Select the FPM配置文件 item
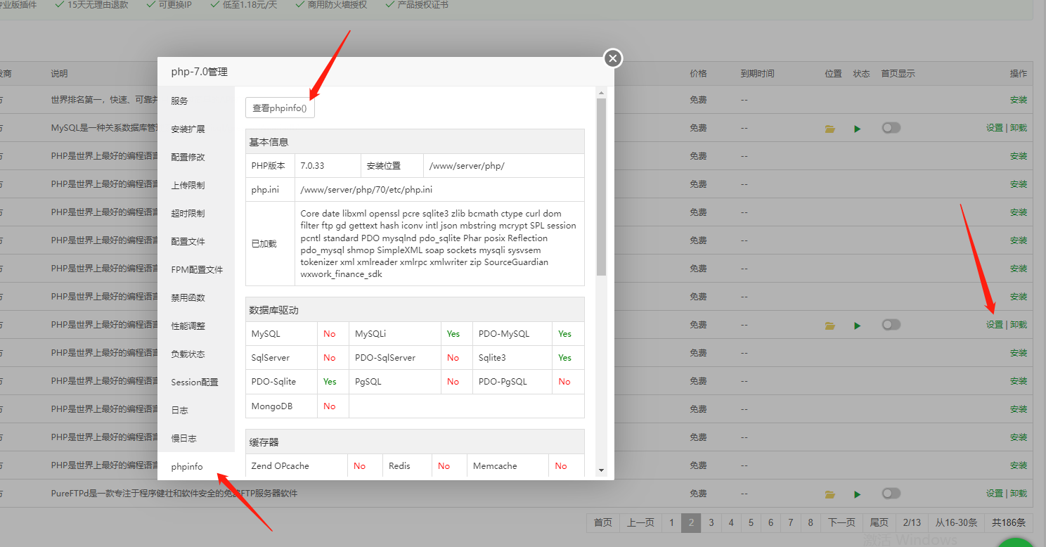 click(x=196, y=269)
